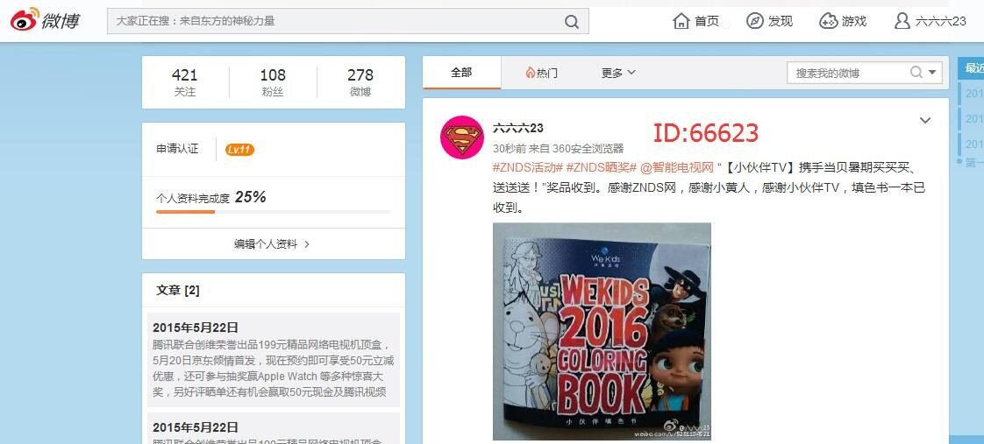Image resolution: width=984 pixels, height=444 pixels.
Task: Focus the 搜索我的微博 input field
Action: click(x=848, y=73)
